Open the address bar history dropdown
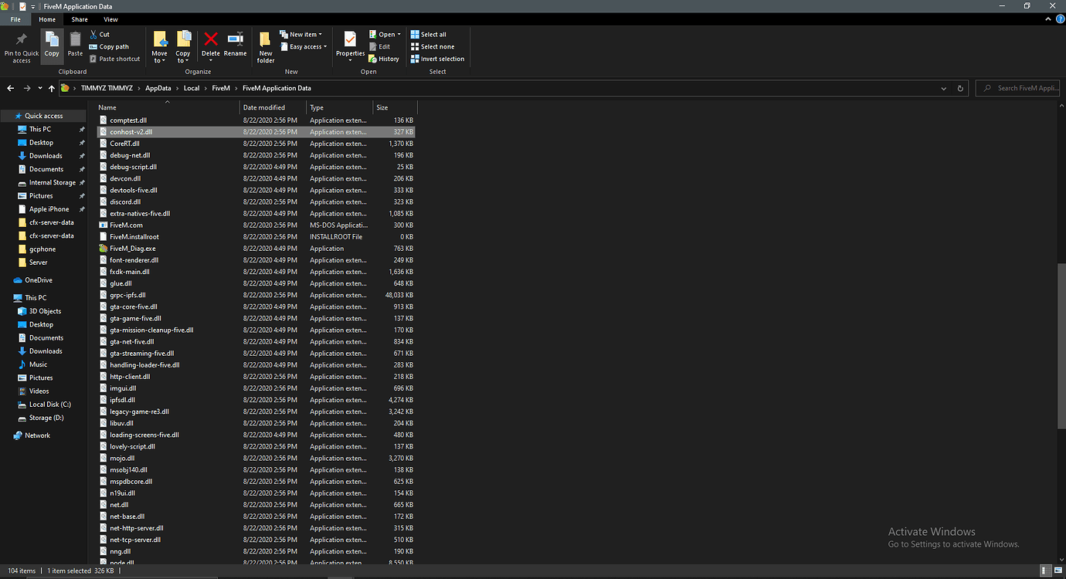Screen dimensions: 1066x579 click(x=942, y=88)
